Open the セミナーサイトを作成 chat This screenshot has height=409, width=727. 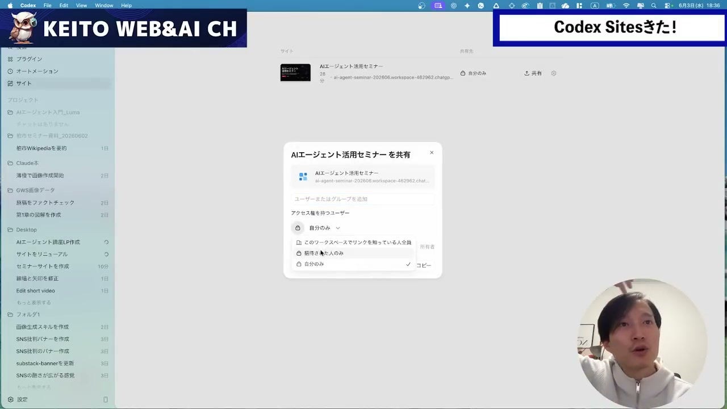tap(57, 266)
